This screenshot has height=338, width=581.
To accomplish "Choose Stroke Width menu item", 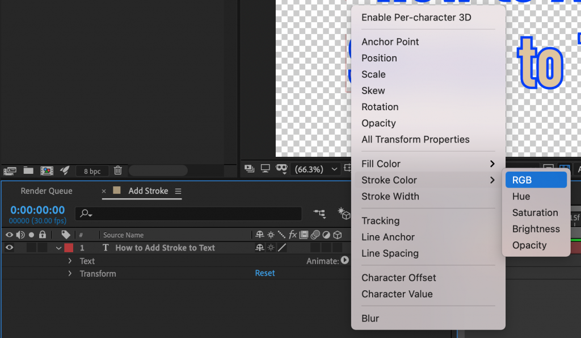I will click(428, 197).
